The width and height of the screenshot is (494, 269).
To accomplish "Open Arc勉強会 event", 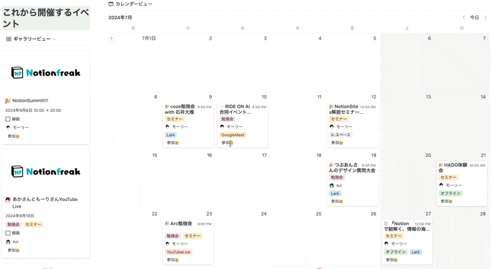I will 181,224.
